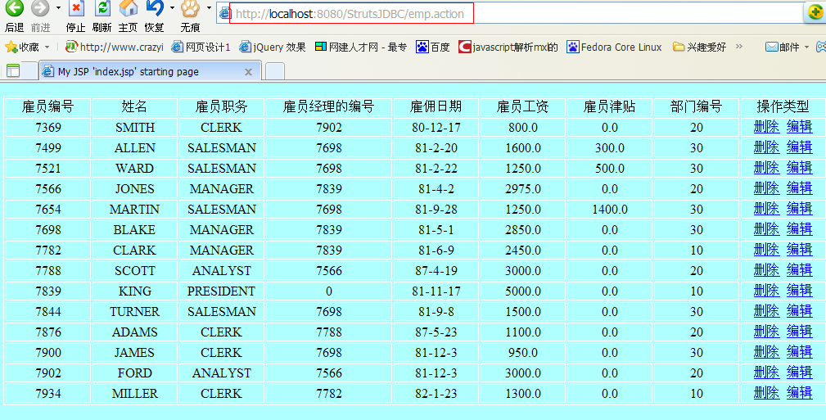Delete WARD with 删除 link

tap(766, 168)
